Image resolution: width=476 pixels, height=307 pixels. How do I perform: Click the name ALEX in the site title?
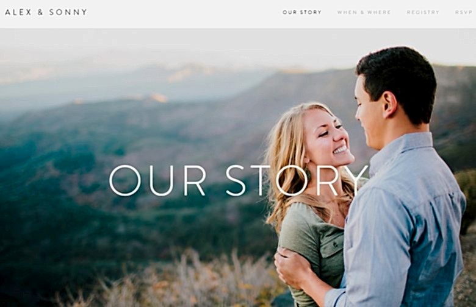[18, 12]
